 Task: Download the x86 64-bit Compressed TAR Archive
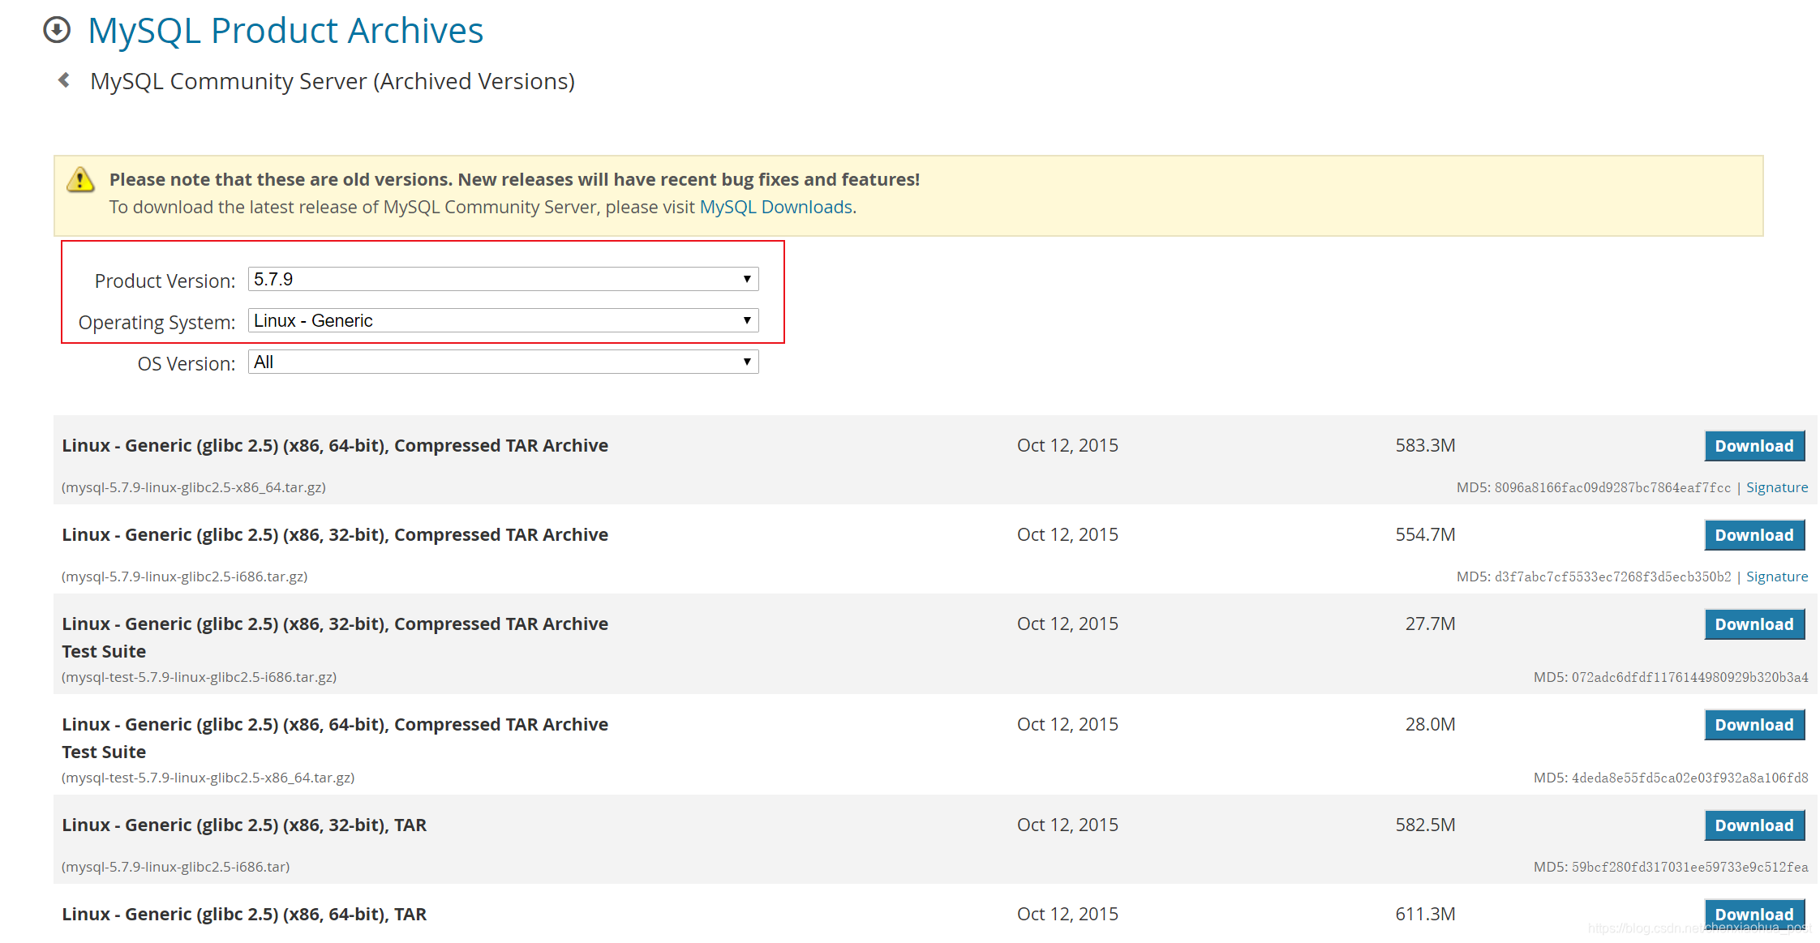tap(1753, 446)
